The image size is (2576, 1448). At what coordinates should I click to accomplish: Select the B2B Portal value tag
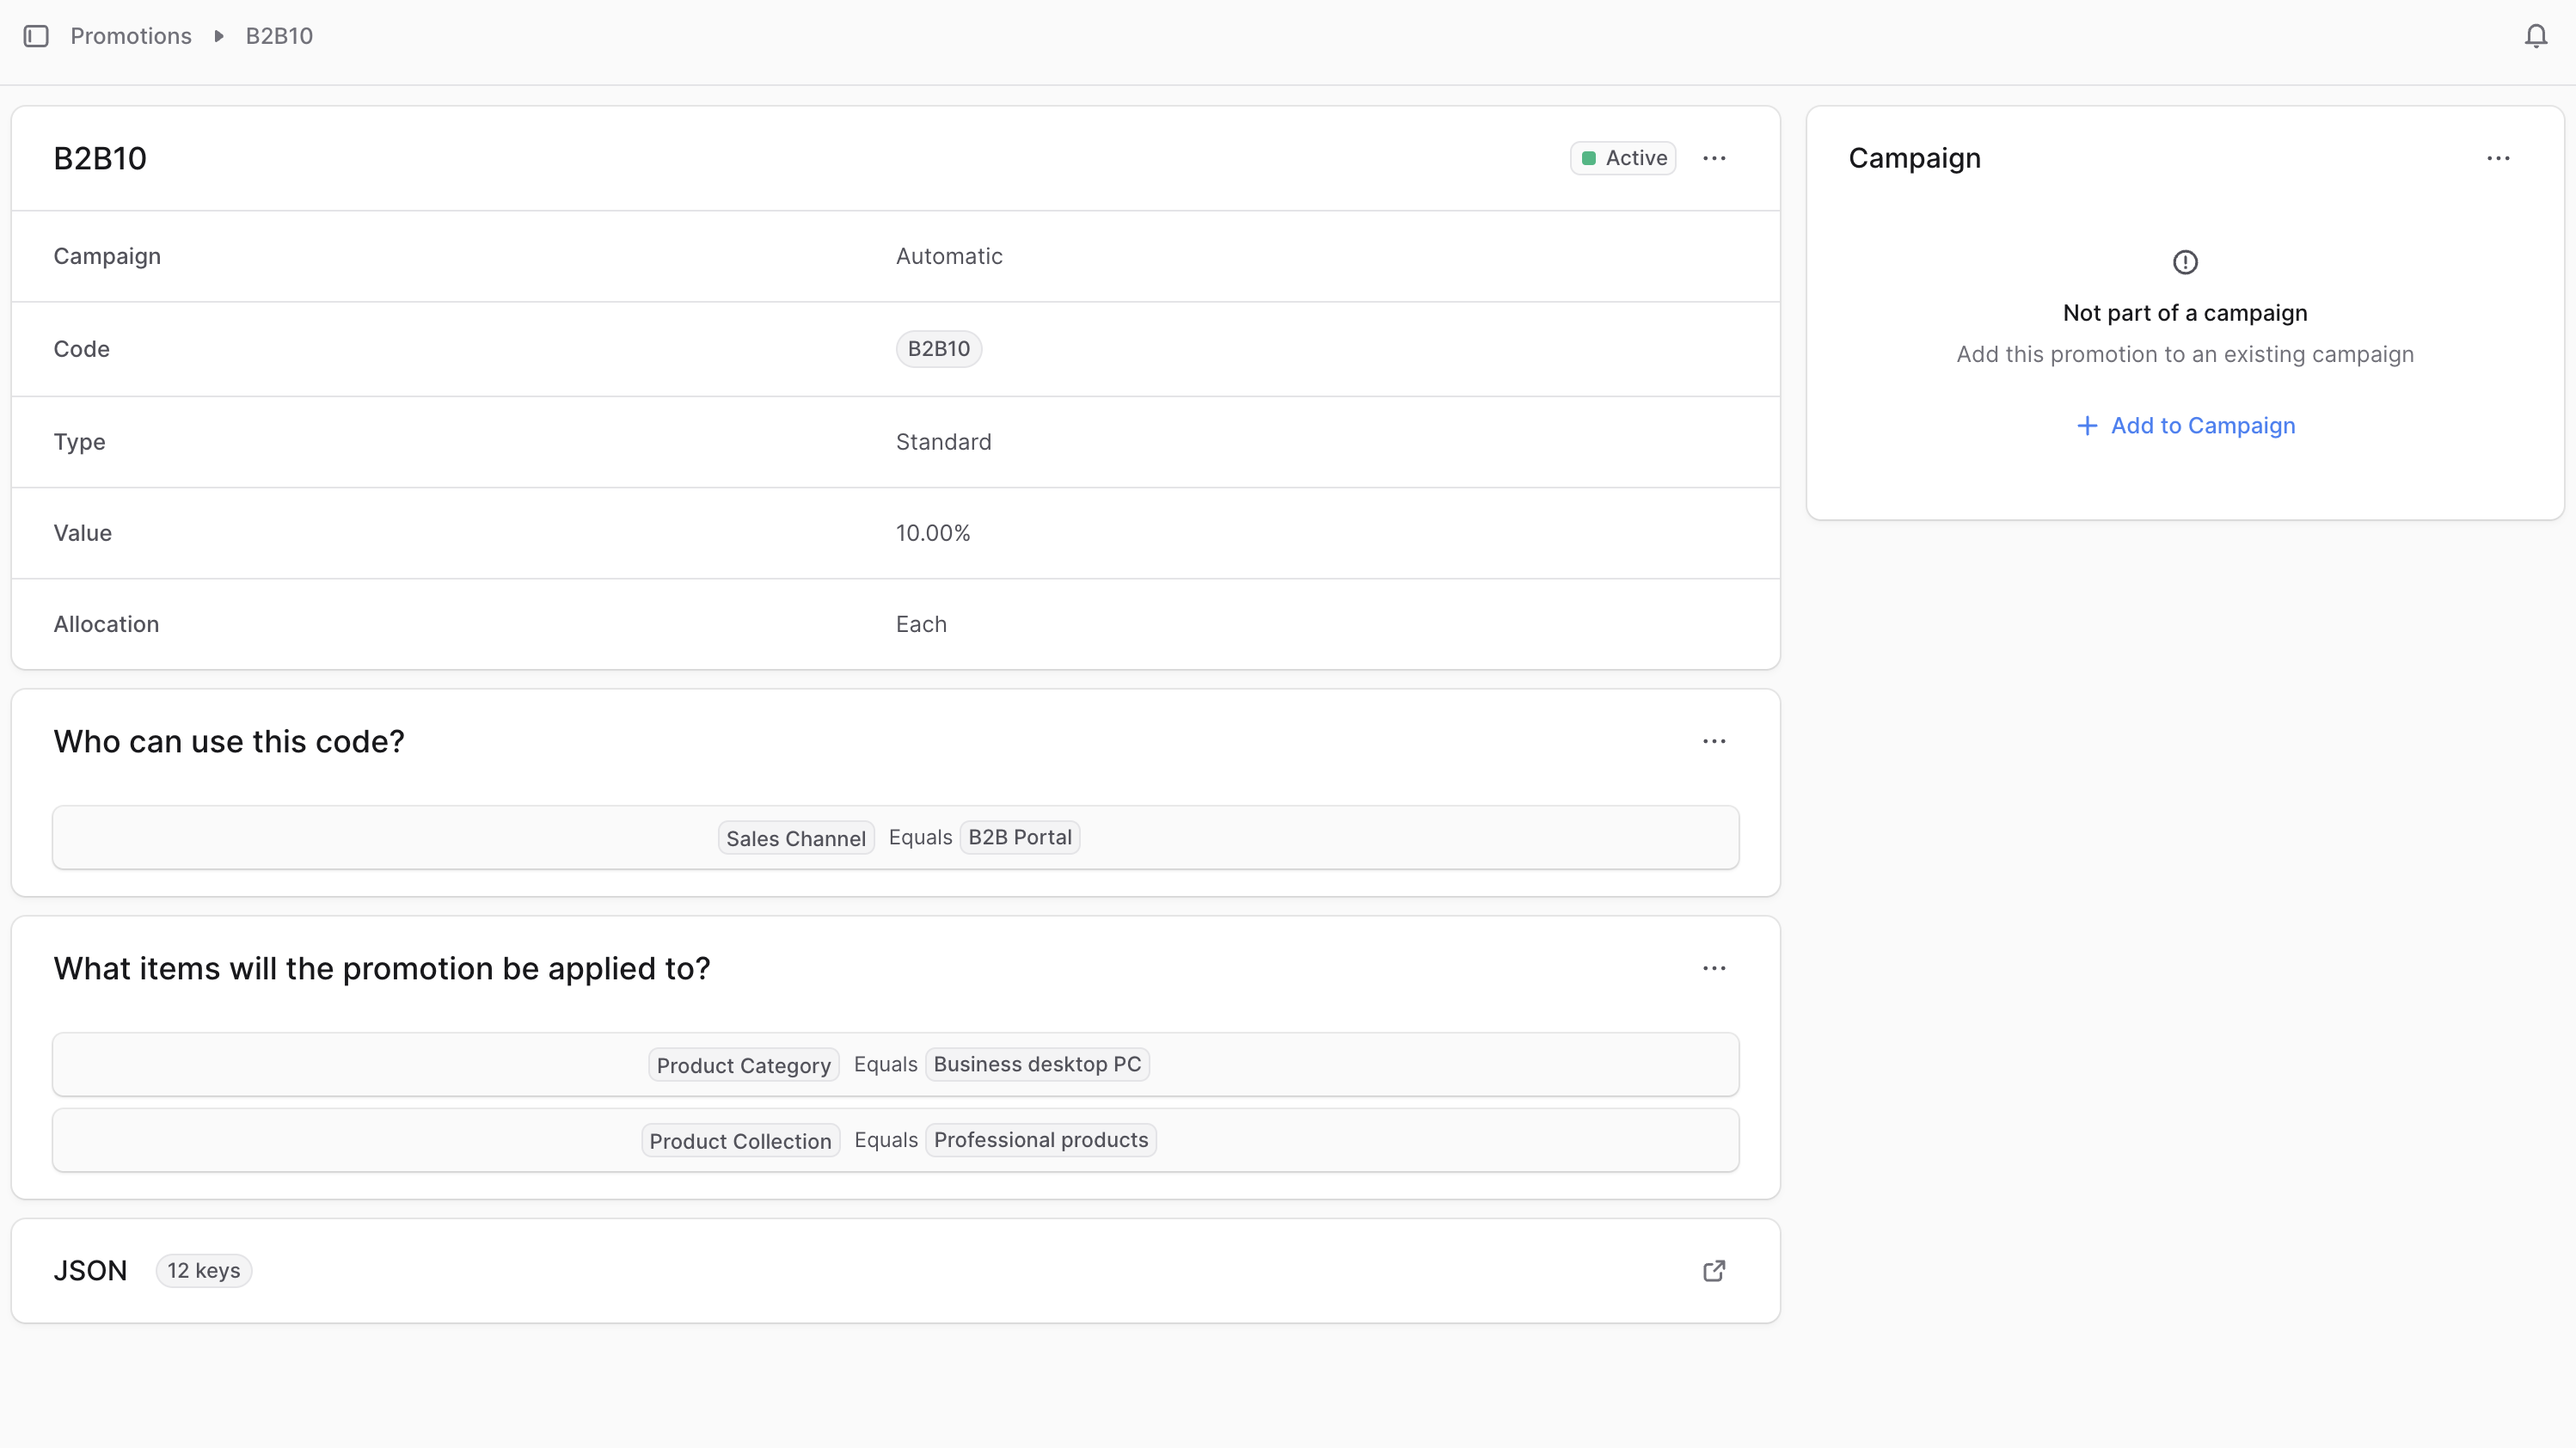(1019, 838)
